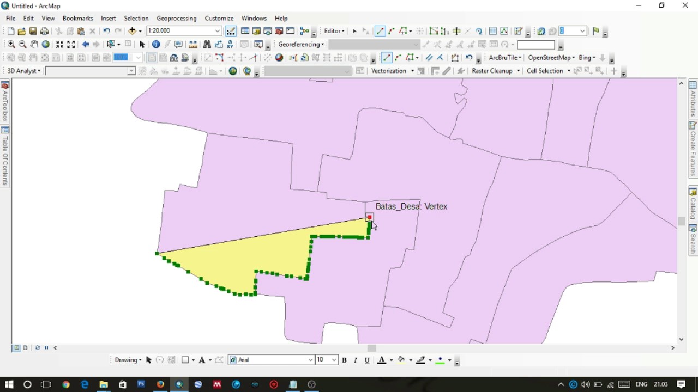Image resolution: width=698 pixels, height=392 pixels.
Task: Open the map scale 1:20.000 dropdown
Action: click(x=218, y=31)
